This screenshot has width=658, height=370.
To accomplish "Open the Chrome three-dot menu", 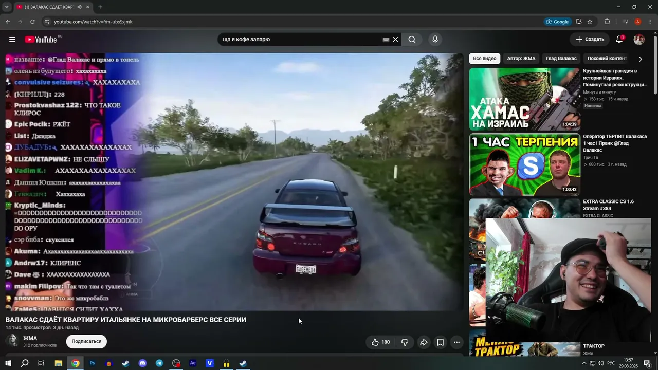I will pos(649,22).
